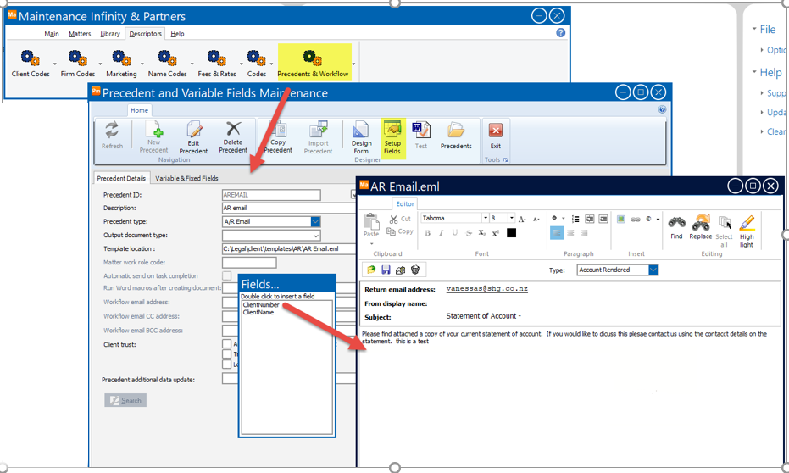Screen dimensions: 789x473
Task: Open Client Codes in Maintenance window
Action: coord(31,64)
